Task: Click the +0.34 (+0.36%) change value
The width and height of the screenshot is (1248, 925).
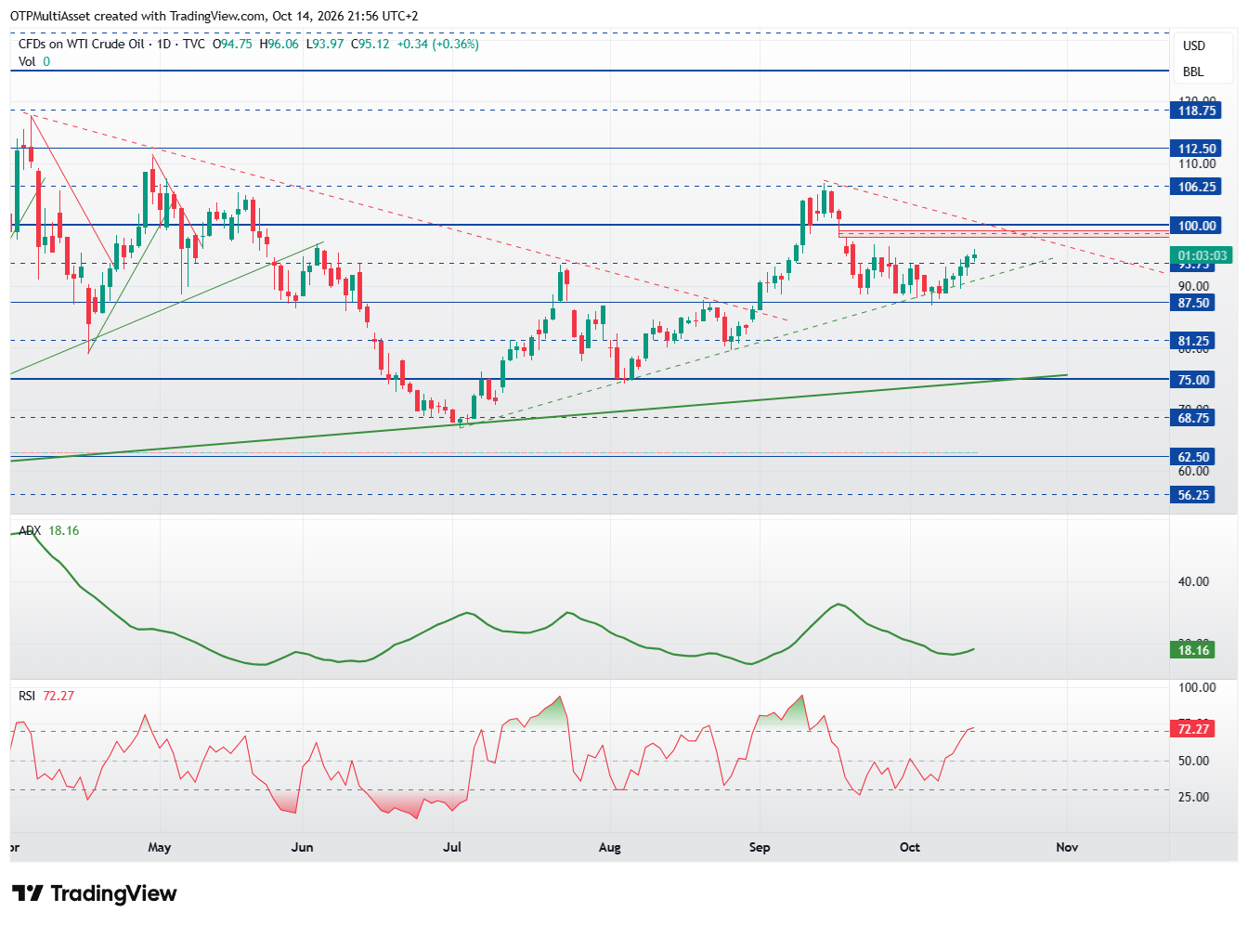Action: [437, 44]
